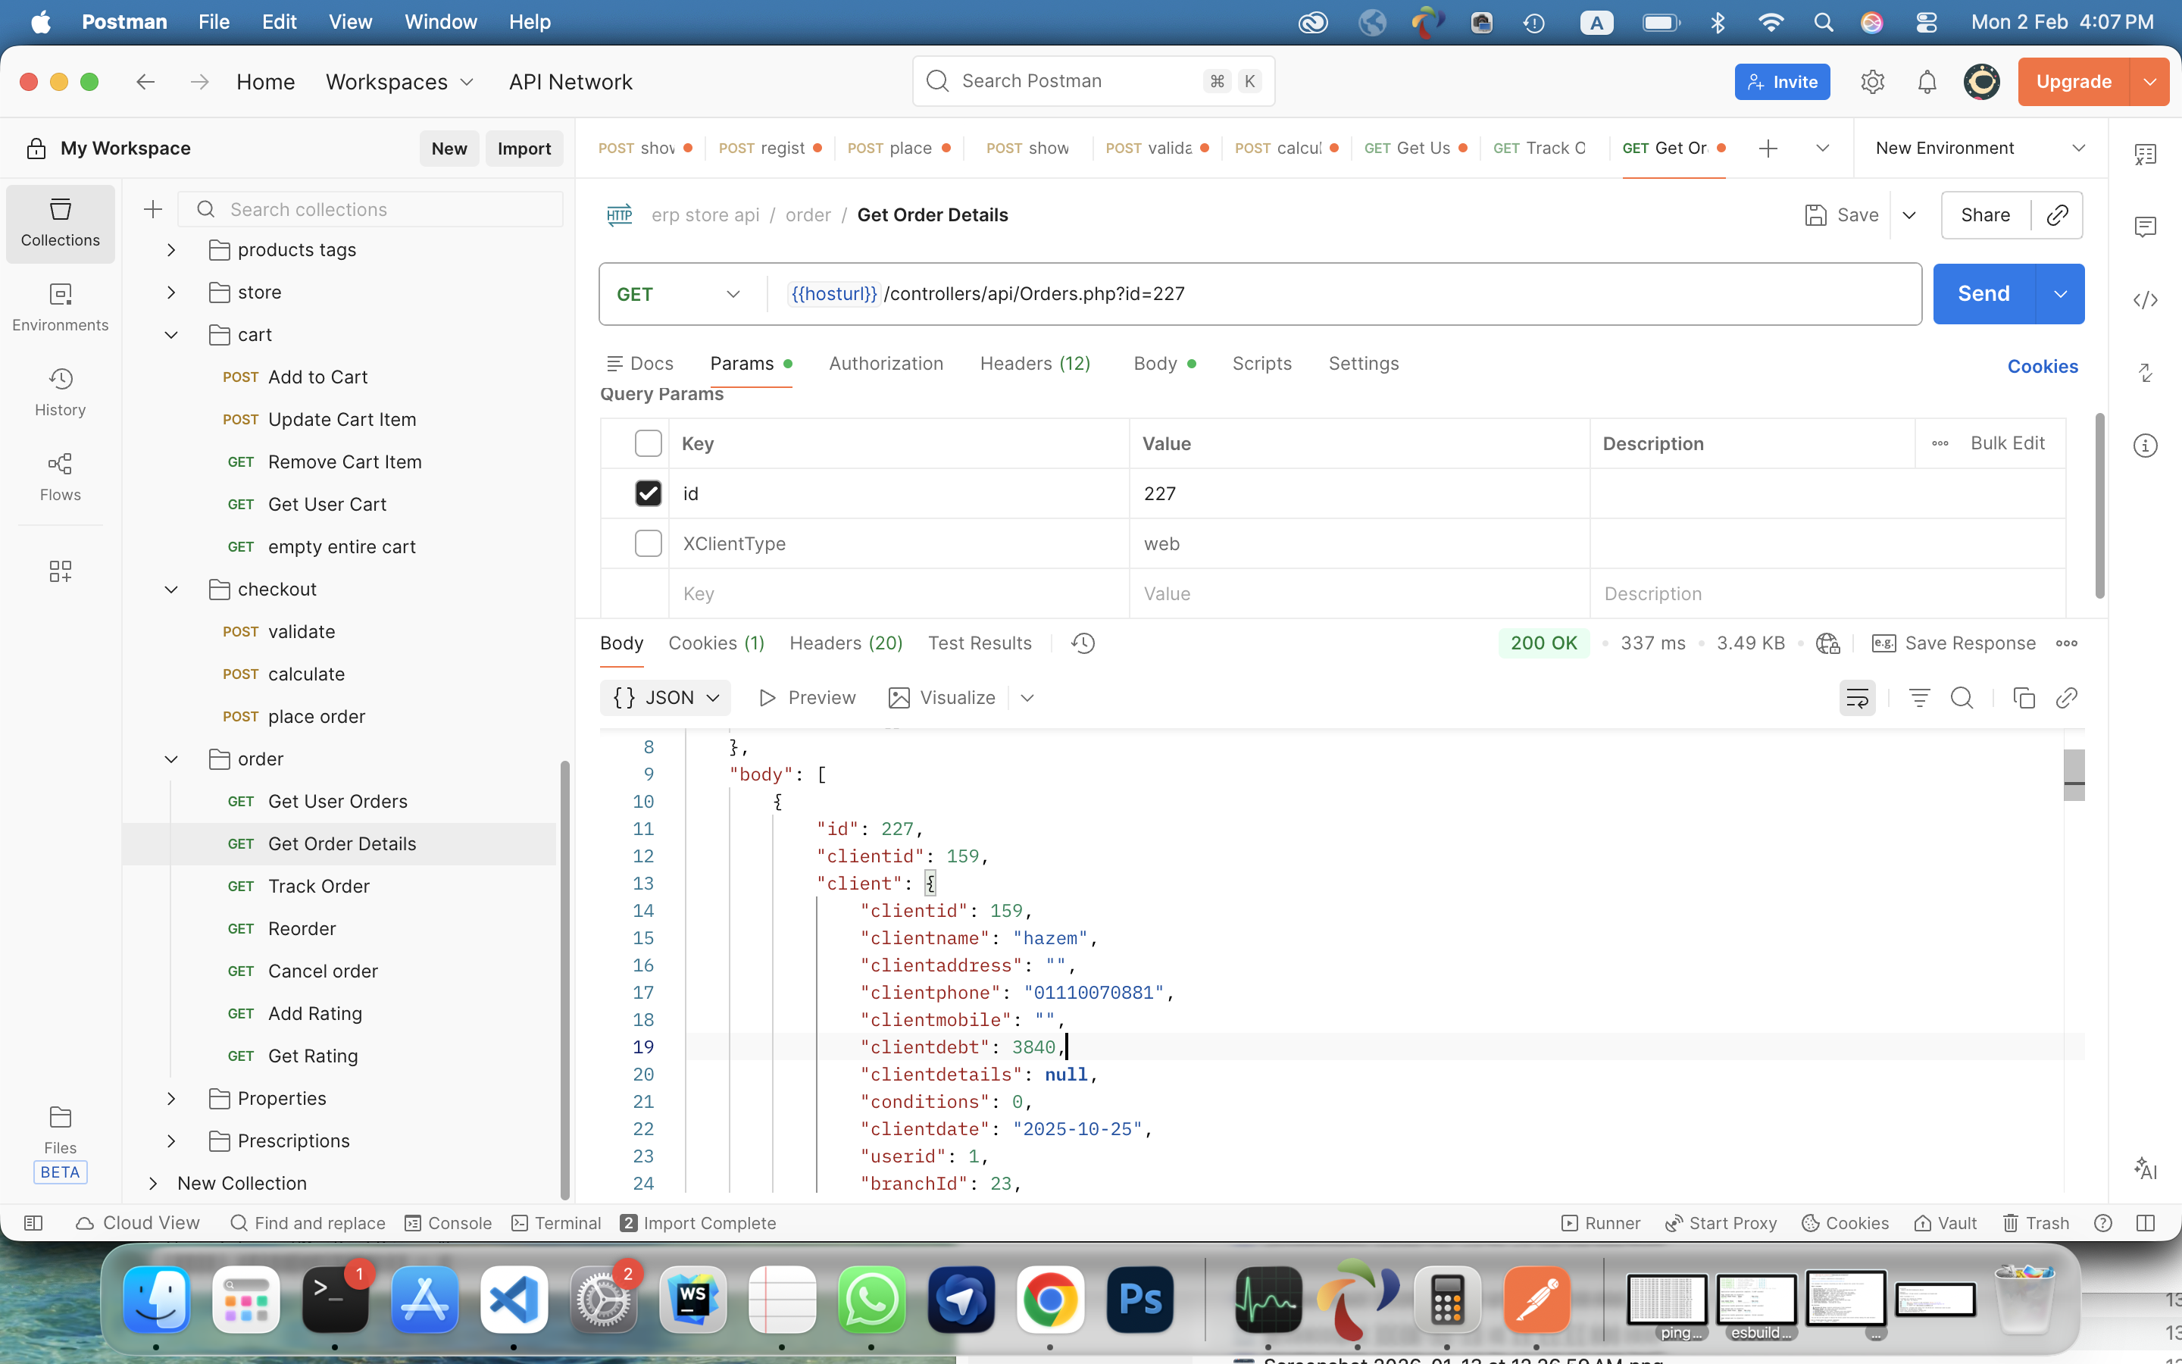2182x1364 pixels.
Task: Open the request comments icon
Action: tap(2145, 227)
